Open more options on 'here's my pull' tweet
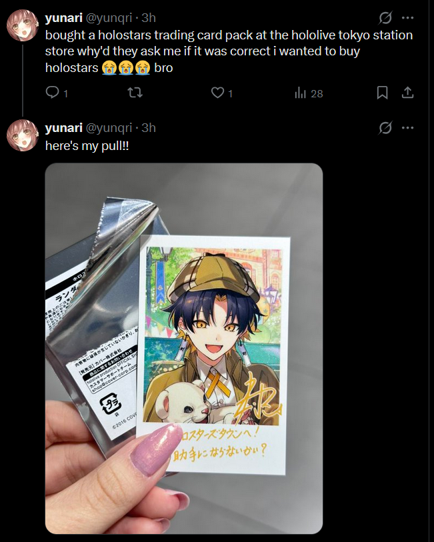The image size is (434, 542). click(408, 128)
